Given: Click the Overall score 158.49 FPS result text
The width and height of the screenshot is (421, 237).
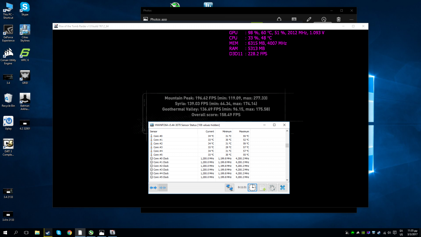Looking at the screenshot, I should coord(216,115).
